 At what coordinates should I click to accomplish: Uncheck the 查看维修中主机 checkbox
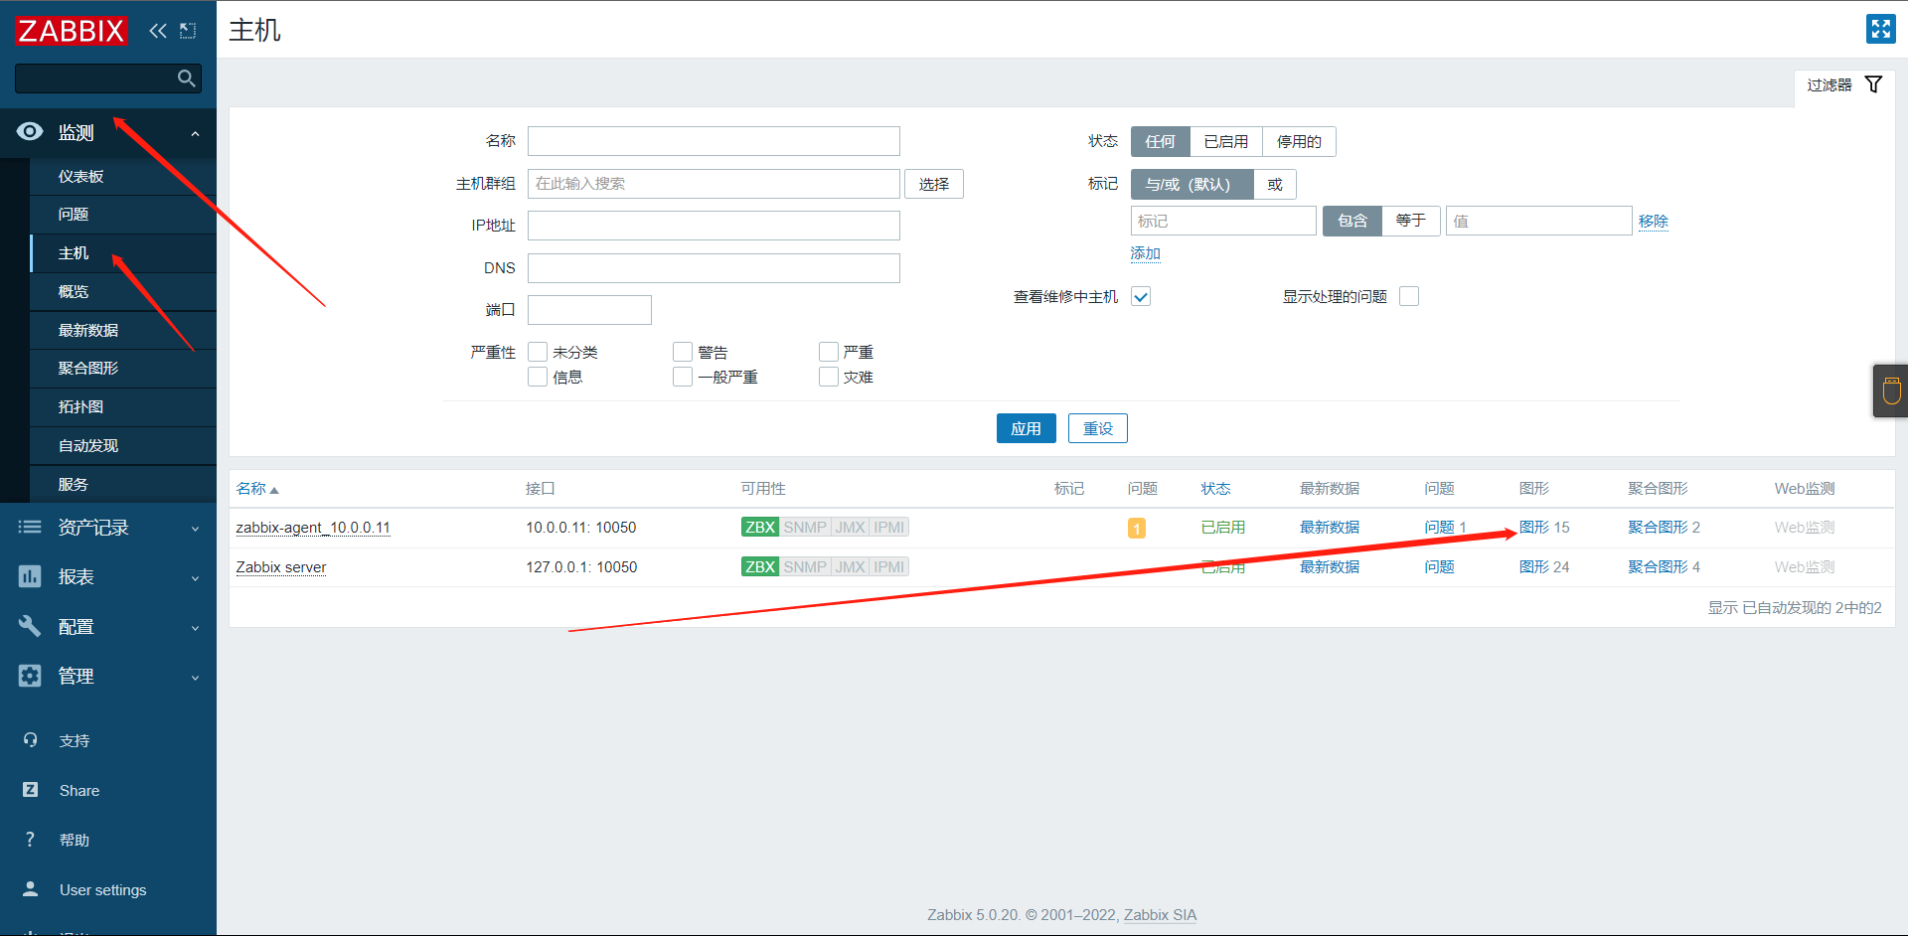tap(1141, 296)
